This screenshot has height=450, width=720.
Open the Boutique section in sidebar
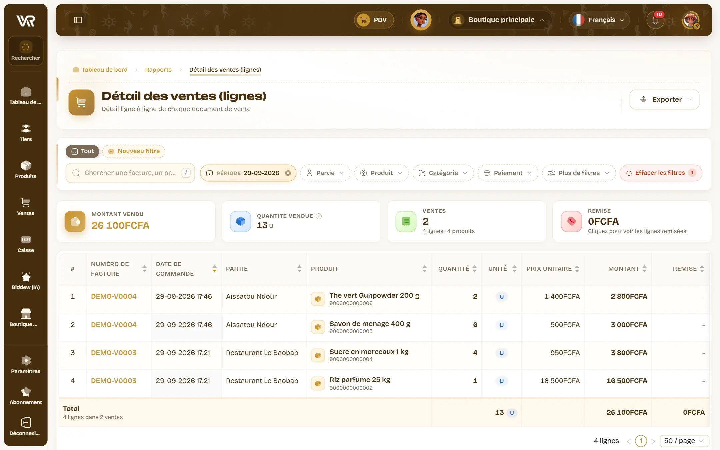coord(26,318)
